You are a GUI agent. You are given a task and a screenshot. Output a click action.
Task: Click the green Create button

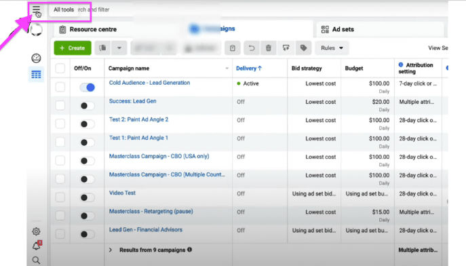click(x=73, y=48)
